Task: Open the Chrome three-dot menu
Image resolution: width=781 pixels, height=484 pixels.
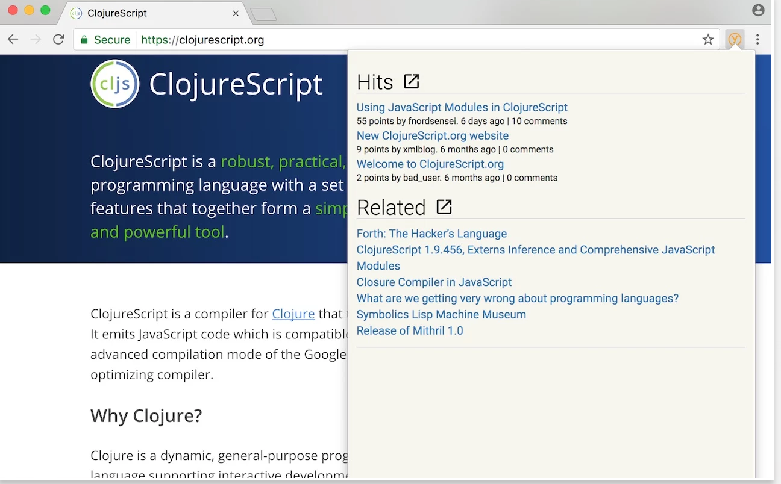Action: pos(757,40)
